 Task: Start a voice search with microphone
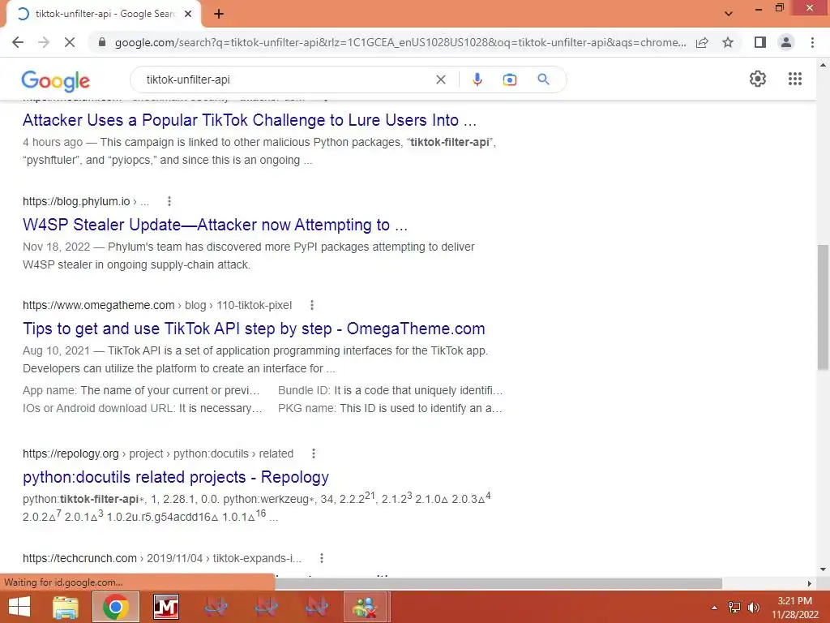click(477, 79)
